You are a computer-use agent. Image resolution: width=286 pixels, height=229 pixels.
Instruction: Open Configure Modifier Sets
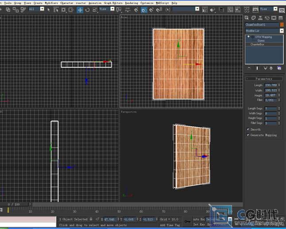pos(279,68)
